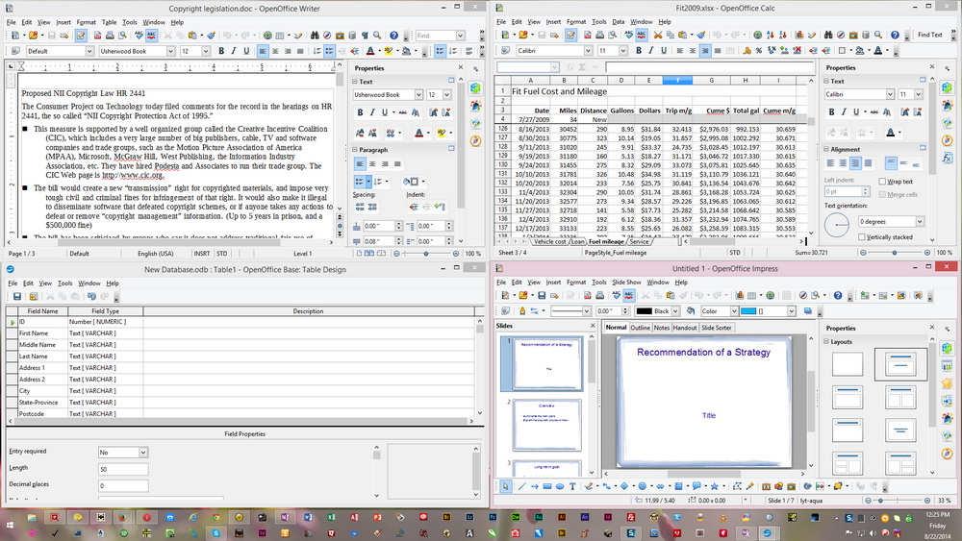Click the Navigator compass icon in Writer toolbar
This screenshot has height=541, width=962.
tap(327, 36)
